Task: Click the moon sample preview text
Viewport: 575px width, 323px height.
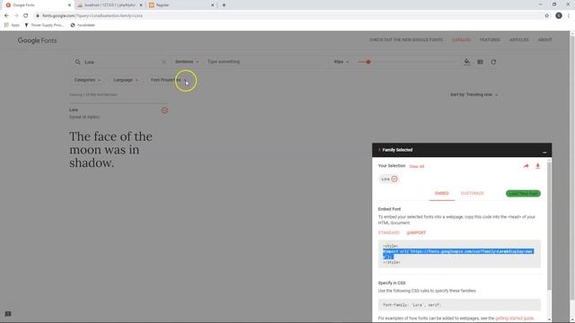Action: click(111, 150)
